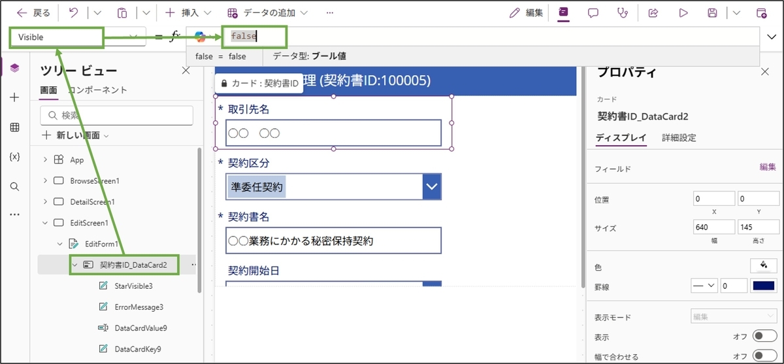Expand the formula bar with the chevron
The image size is (784, 364).
(772, 37)
